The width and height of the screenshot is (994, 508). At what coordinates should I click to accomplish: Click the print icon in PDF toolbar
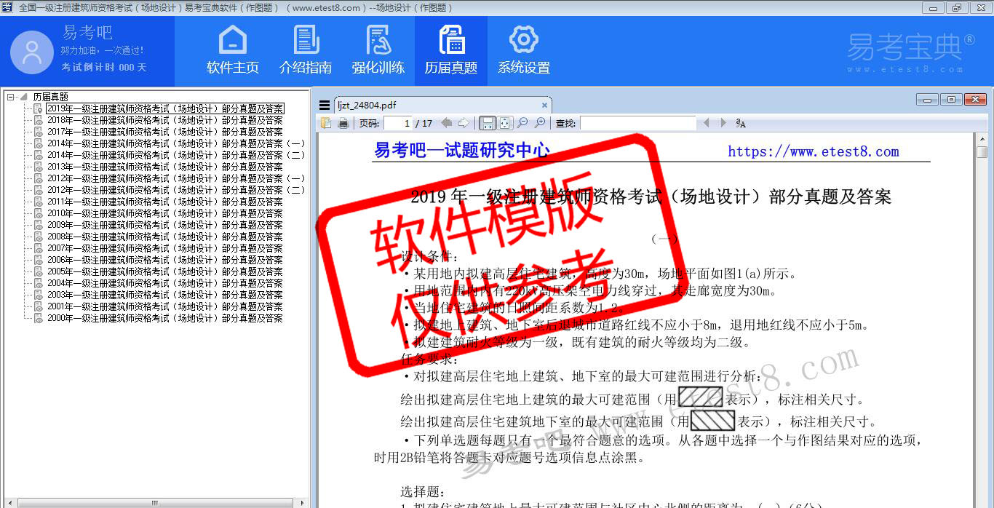coord(343,124)
